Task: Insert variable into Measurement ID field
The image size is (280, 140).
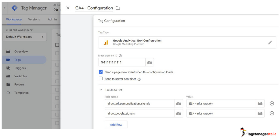Action: (x=150, y=62)
